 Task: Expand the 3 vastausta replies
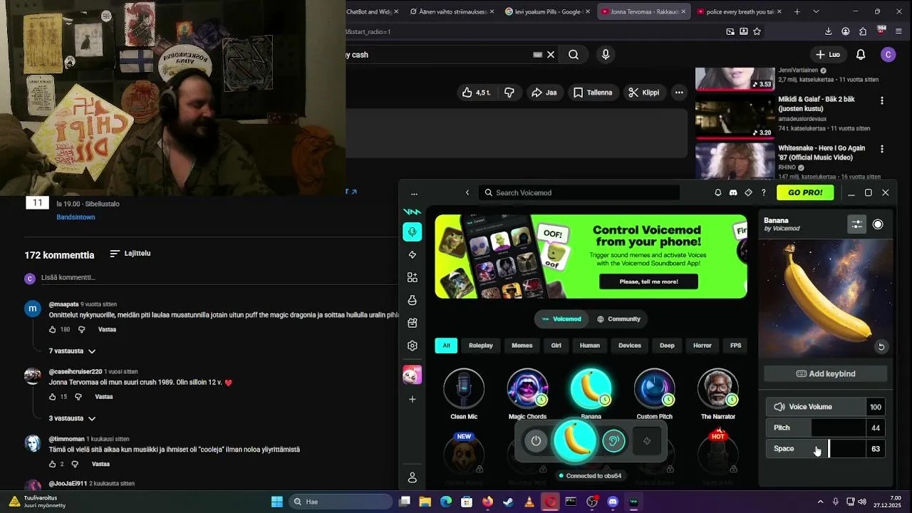tap(72, 418)
